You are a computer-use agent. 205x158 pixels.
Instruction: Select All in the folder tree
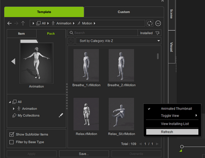pyautogui.click(x=20, y=102)
